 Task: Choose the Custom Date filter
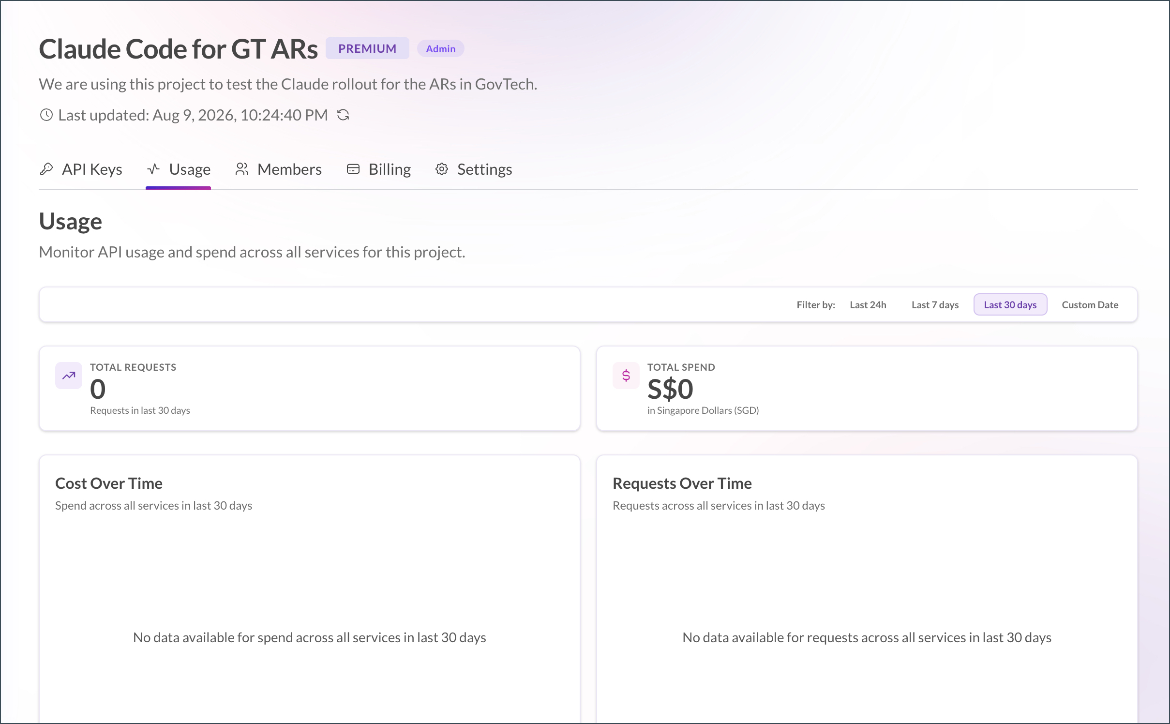(x=1090, y=305)
